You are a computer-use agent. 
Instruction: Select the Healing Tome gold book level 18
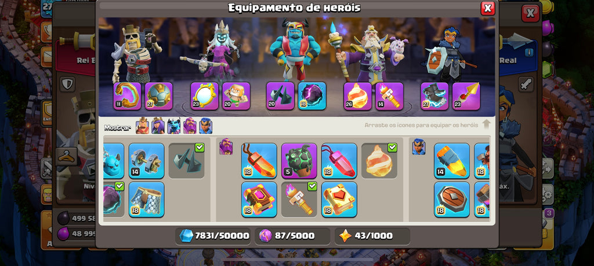(x=339, y=199)
